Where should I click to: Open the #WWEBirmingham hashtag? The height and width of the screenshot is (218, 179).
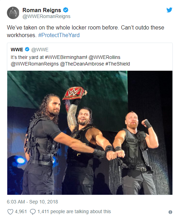(66, 57)
